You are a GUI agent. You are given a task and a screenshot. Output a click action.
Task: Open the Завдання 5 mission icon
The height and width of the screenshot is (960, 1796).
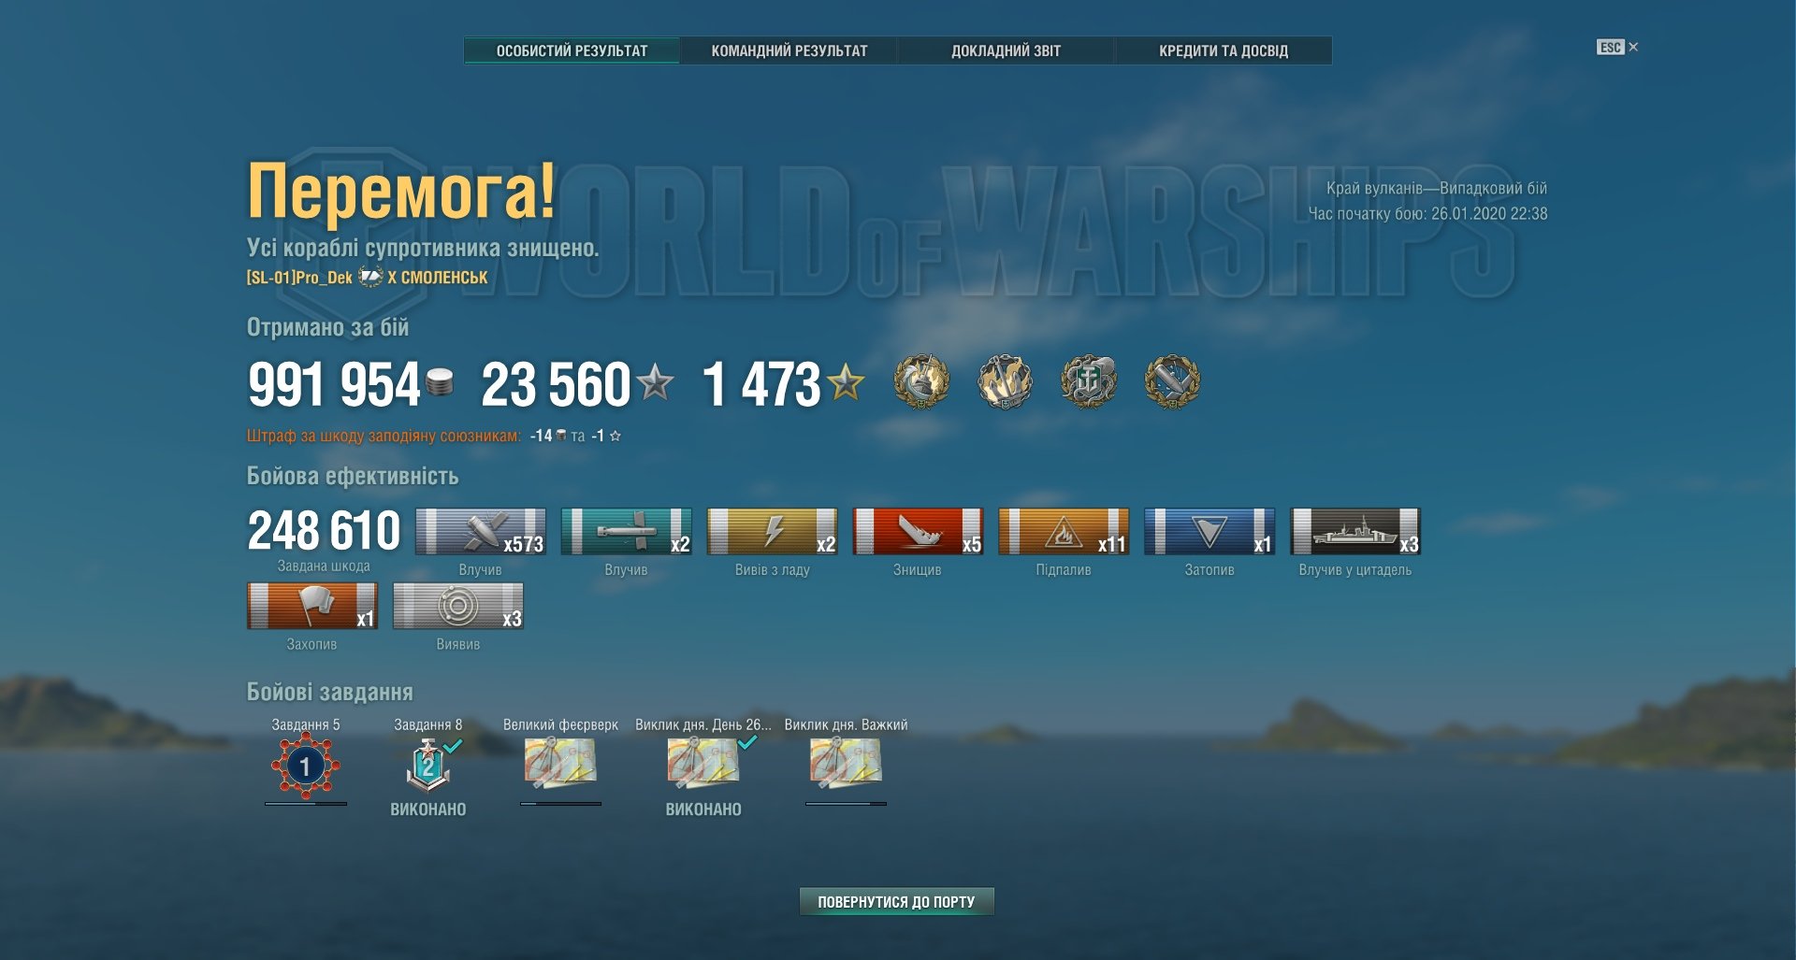pos(305,766)
